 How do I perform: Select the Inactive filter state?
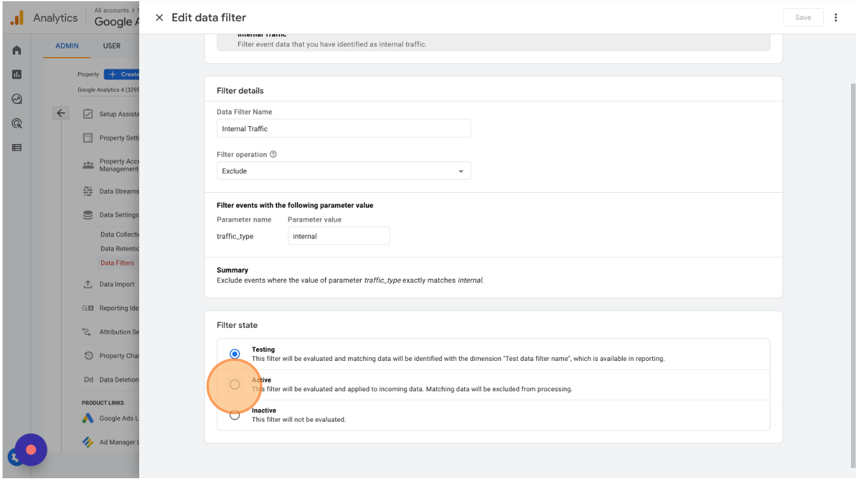coord(235,415)
